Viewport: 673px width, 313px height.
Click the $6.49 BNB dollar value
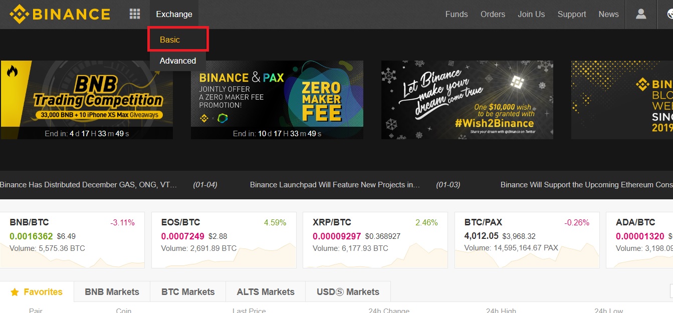click(66, 236)
